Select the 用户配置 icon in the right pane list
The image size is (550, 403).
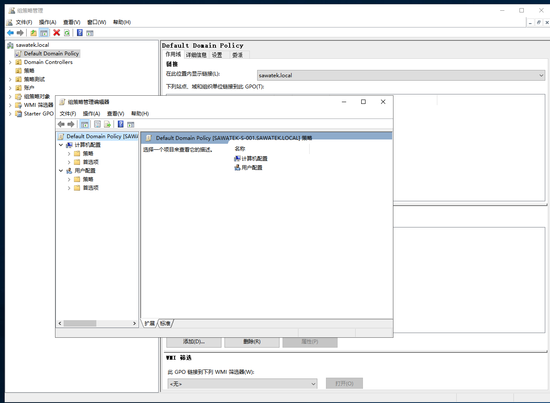click(x=237, y=168)
